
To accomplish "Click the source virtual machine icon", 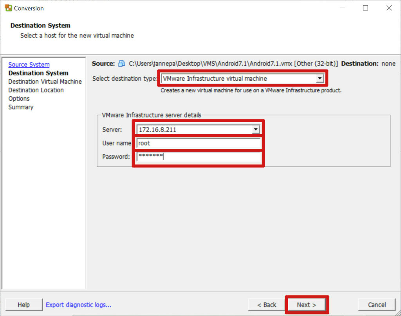I will 121,63.
